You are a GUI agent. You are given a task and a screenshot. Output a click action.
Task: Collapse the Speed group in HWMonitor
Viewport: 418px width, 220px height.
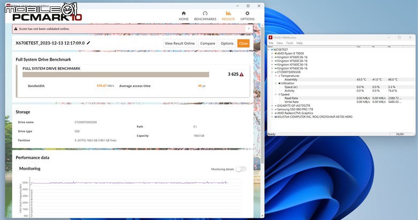point(276,94)
